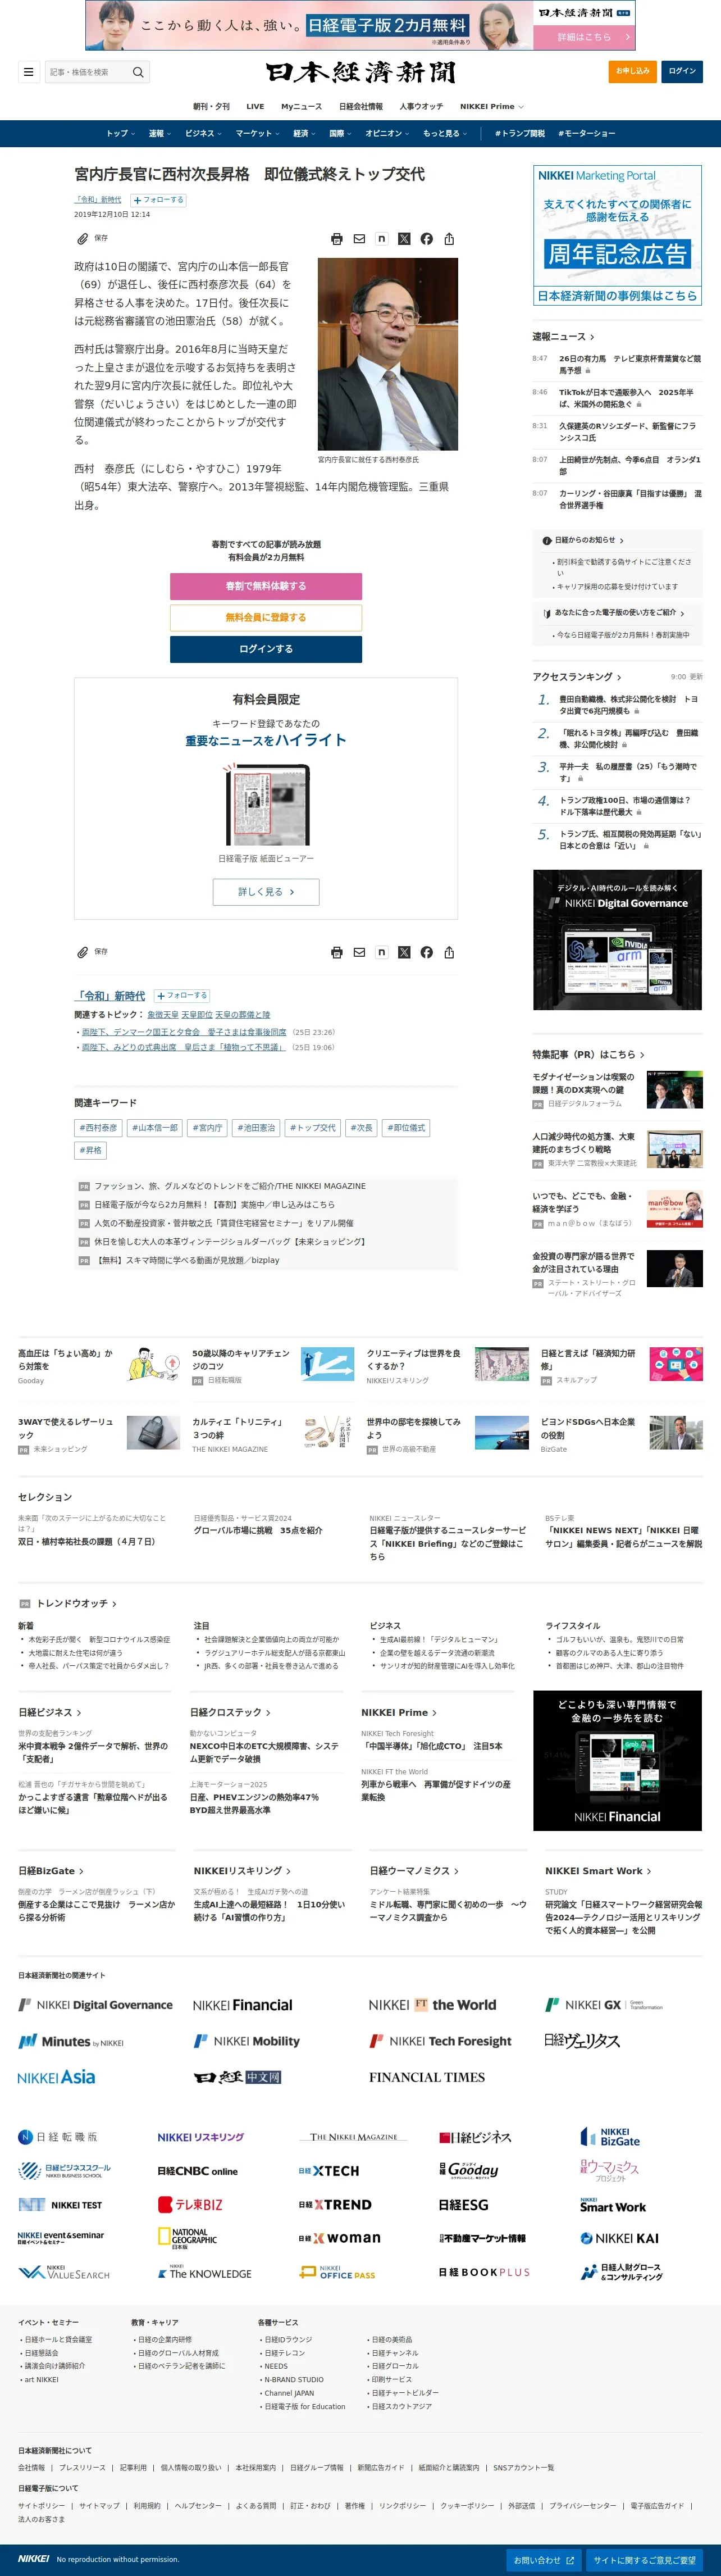Click the 無料会員に登録する button
The image size is (721, 2576).
(265, 617)
